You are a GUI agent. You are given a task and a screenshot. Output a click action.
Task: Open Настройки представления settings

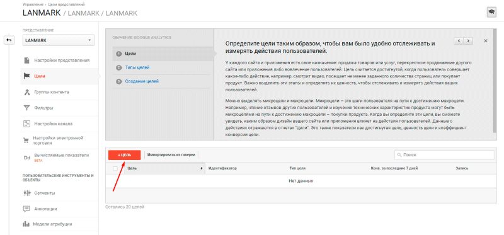(62, 60)
